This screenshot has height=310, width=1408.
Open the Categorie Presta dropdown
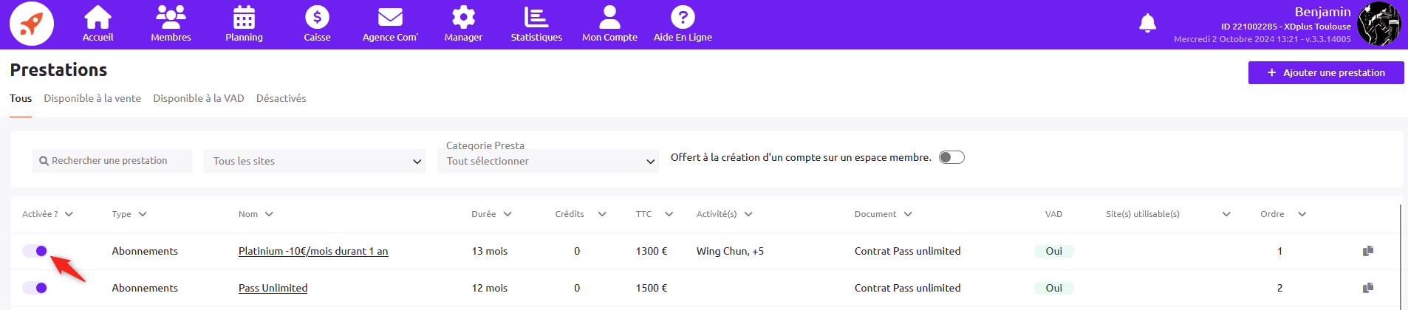tap(548, 161)
